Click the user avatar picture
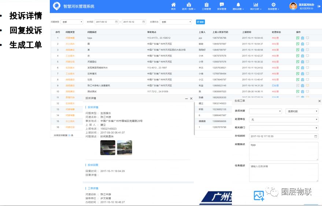This screenshot has width=322, height=206. tap(293, 6)
